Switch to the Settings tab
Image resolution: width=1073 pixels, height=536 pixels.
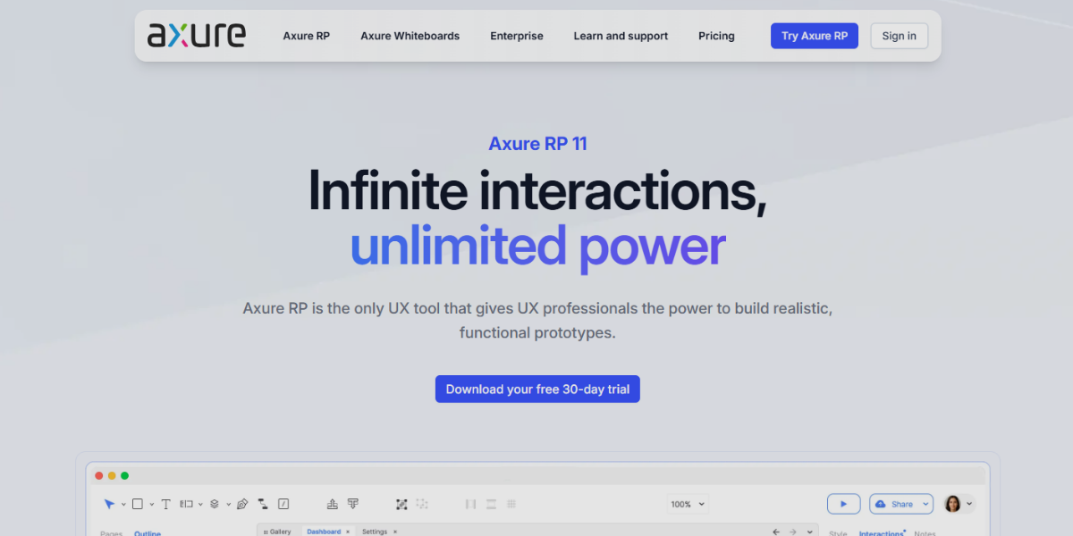pyautogui.click(x=376, y=531)
